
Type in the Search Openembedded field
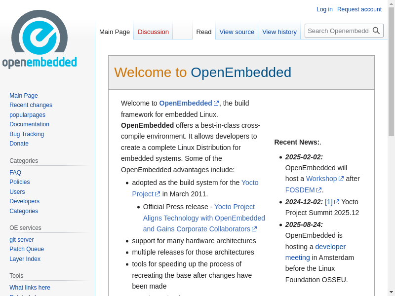(x=338, y=31)
